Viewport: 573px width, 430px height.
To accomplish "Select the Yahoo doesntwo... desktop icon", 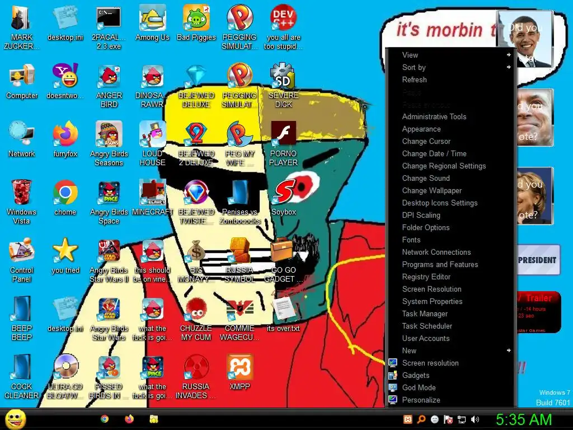I will pos(65,82).
